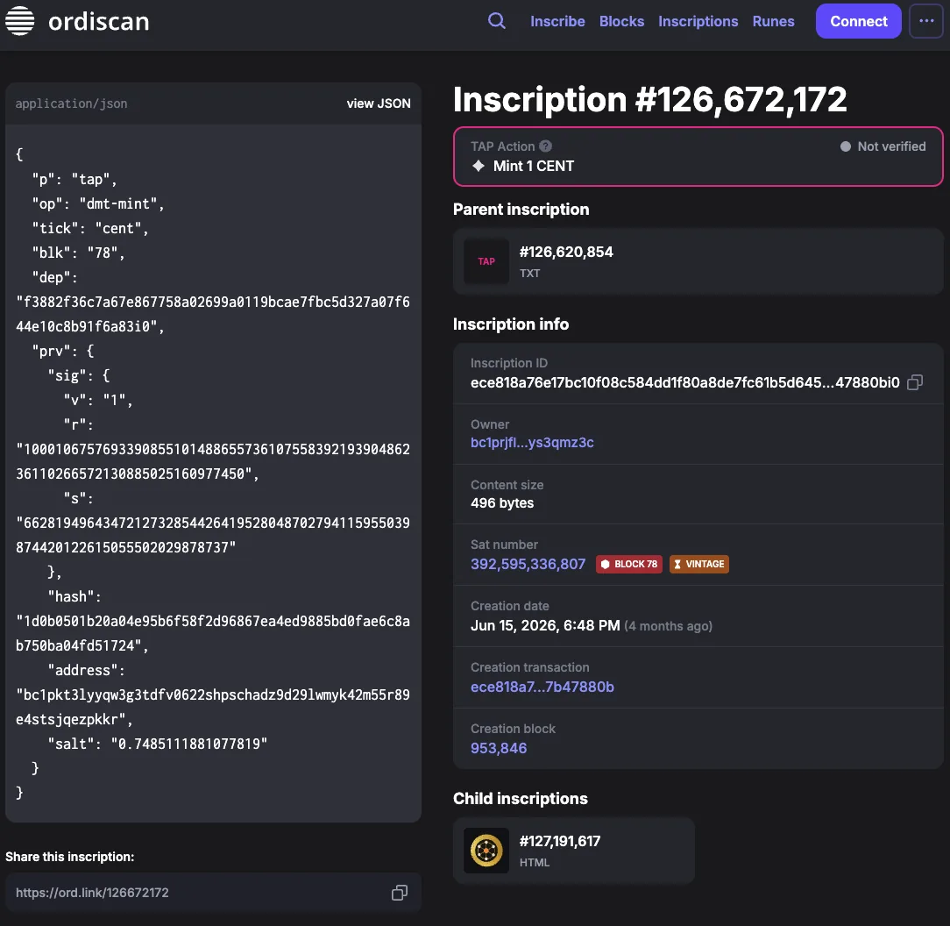Open the Inscribe page

pos(557,21)
